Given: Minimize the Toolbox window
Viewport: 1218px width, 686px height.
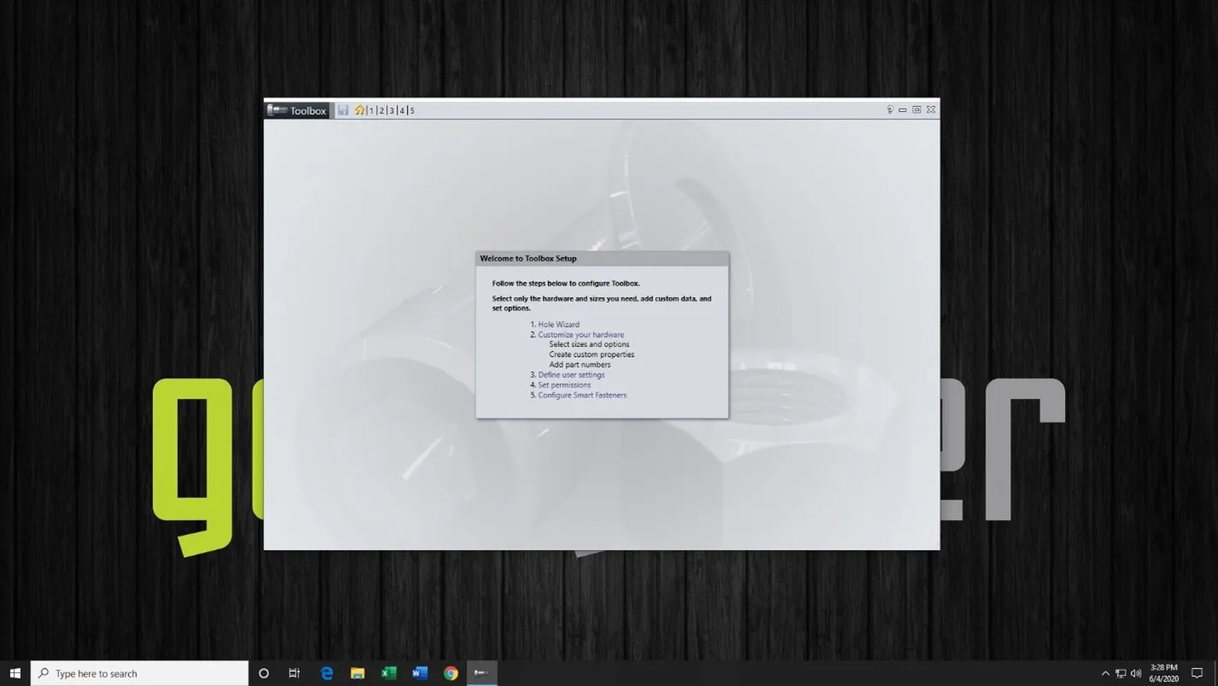Looking at the screenshot, I should [903, 109].
